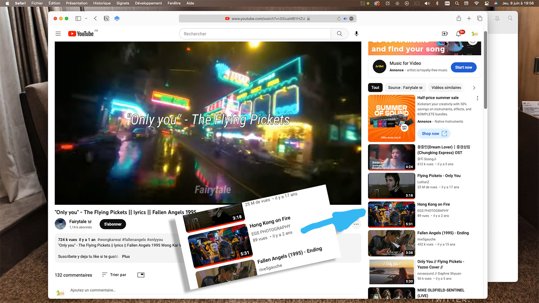
Task: Toggle Safari sidebar visibility
Action: (x=78, y=18)
